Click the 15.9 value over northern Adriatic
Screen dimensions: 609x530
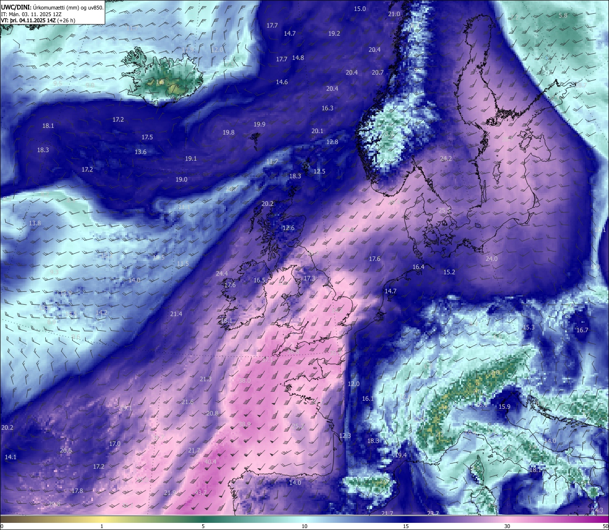click(504, 406)
